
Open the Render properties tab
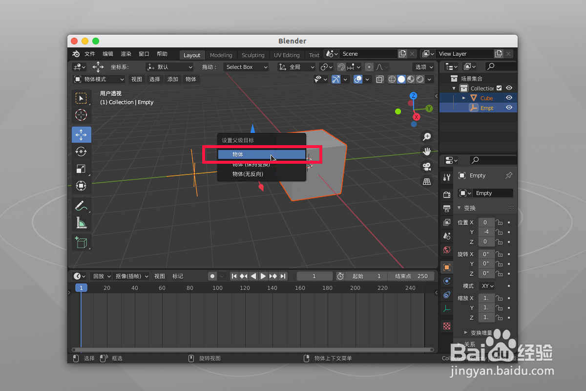point(446,195)
